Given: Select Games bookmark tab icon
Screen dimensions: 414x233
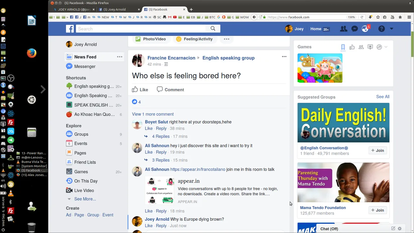Looking at the screenshot, I should coord(343,47).
